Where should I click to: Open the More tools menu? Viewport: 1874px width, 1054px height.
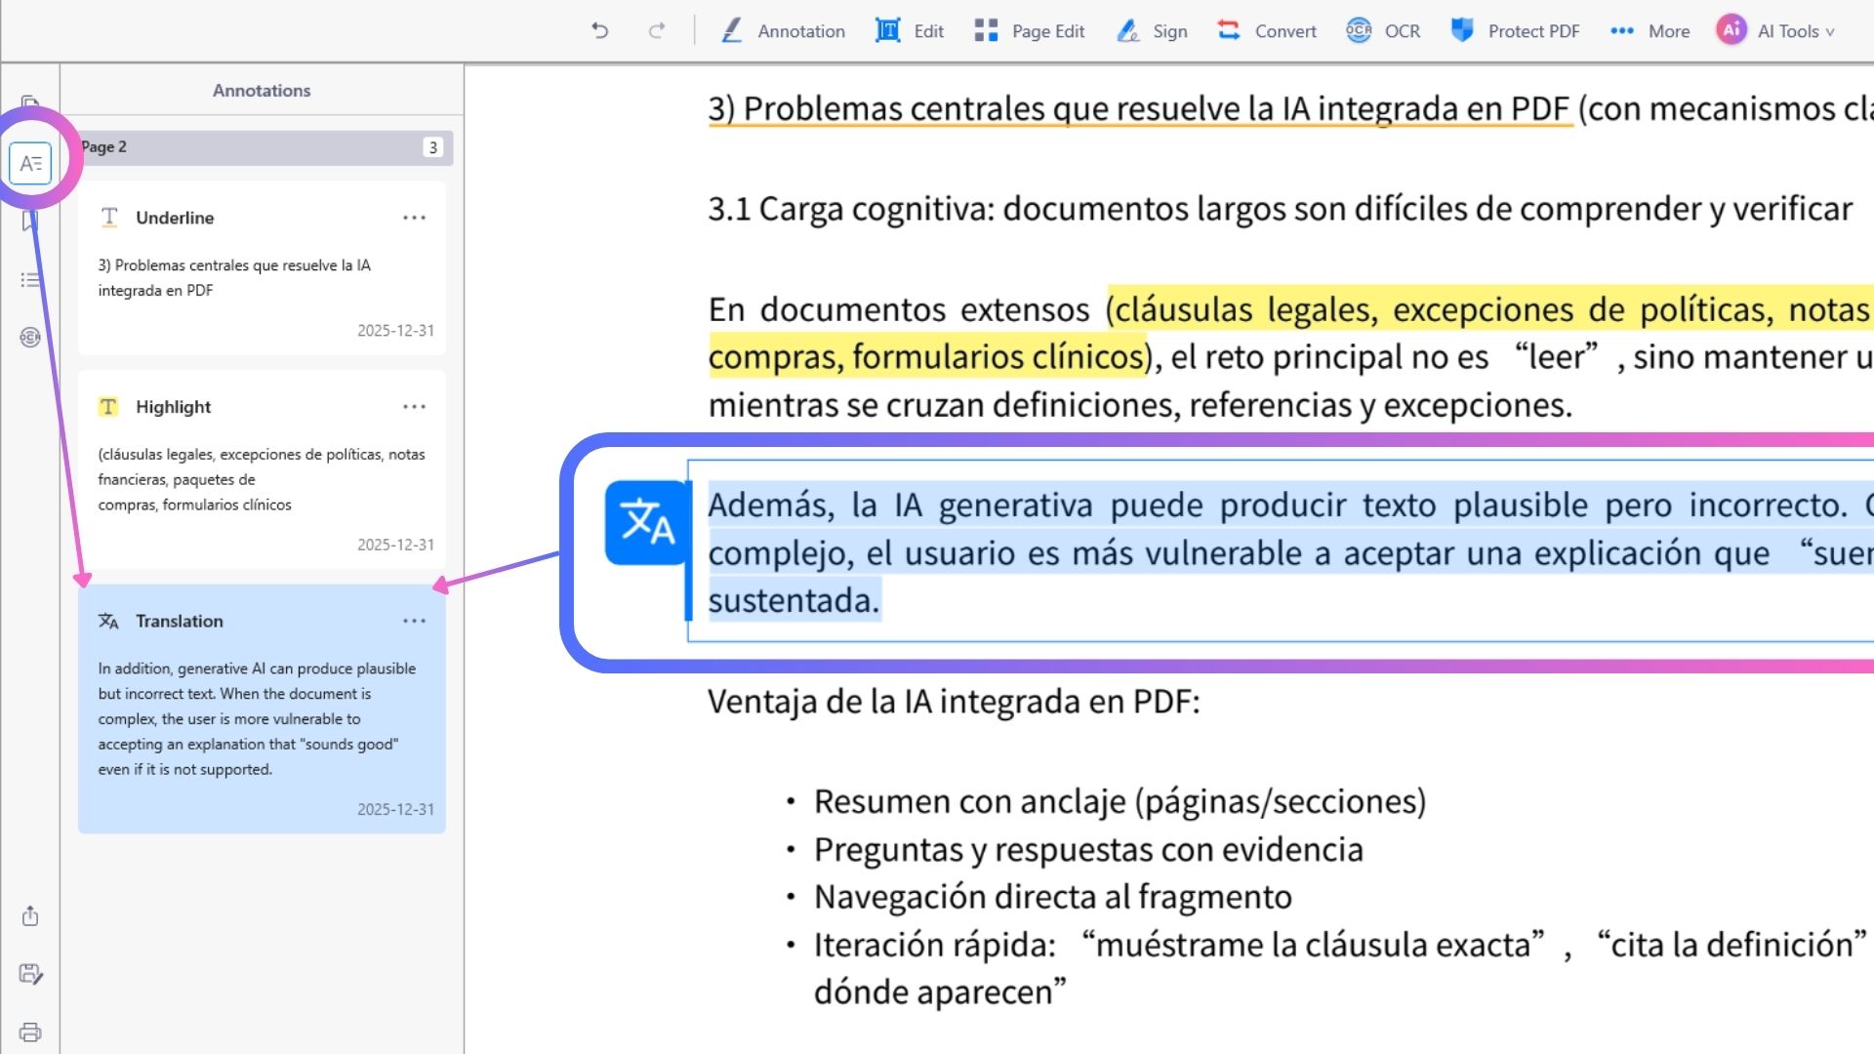pos(1650,31)
